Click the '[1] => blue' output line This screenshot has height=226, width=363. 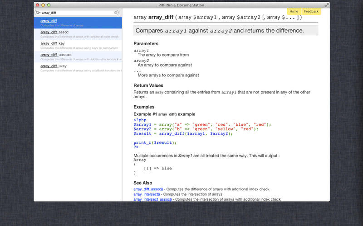[158, 168]
